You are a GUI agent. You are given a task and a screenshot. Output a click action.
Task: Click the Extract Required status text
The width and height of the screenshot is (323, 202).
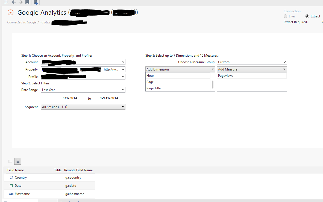pos(296,22)
